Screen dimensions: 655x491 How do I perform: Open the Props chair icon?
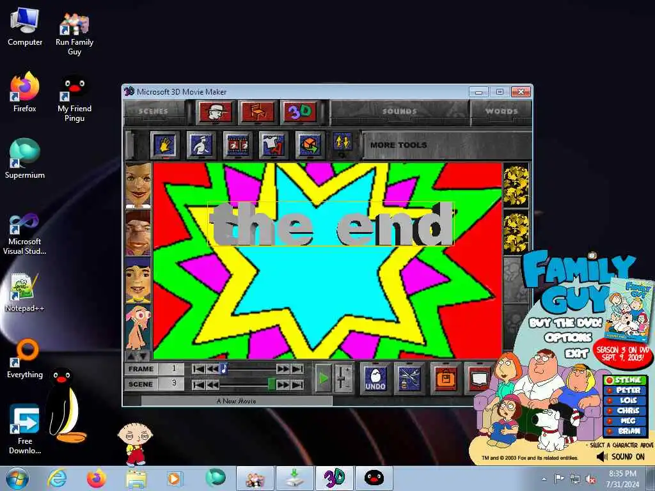pos(258,113)
